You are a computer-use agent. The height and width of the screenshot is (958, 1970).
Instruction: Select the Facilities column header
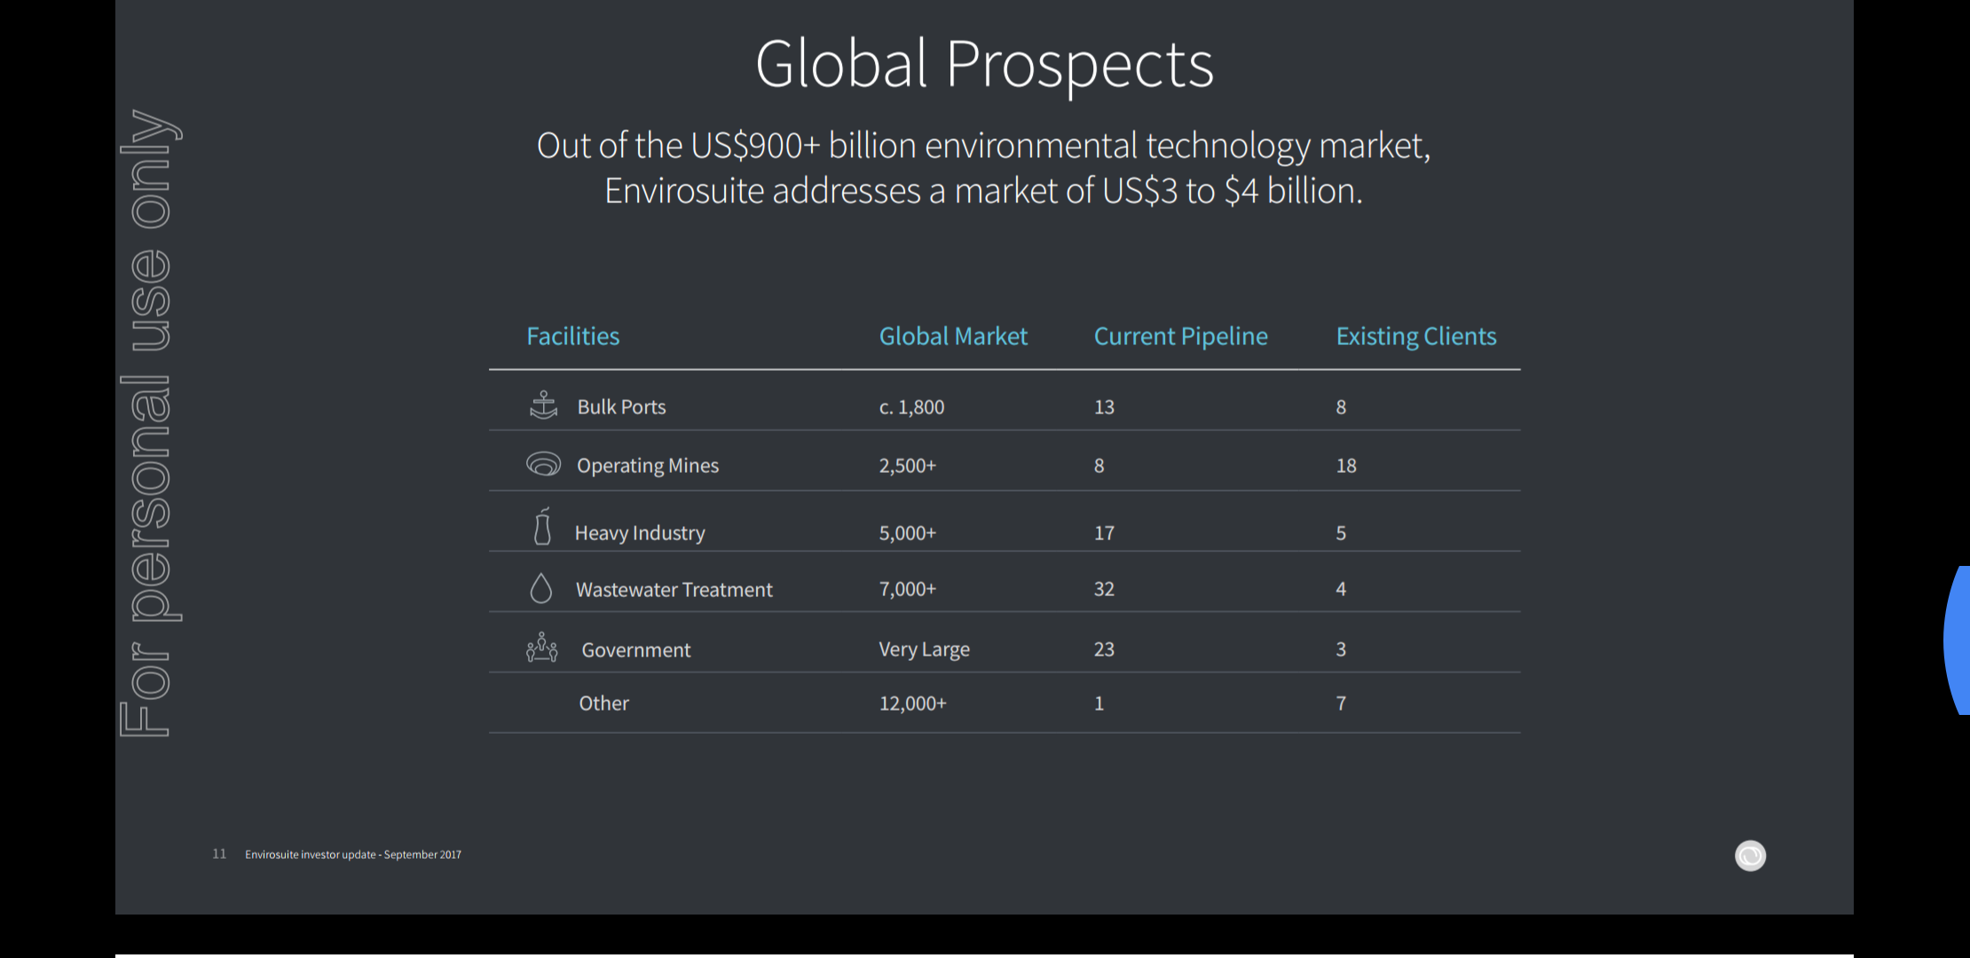[573, 336]
